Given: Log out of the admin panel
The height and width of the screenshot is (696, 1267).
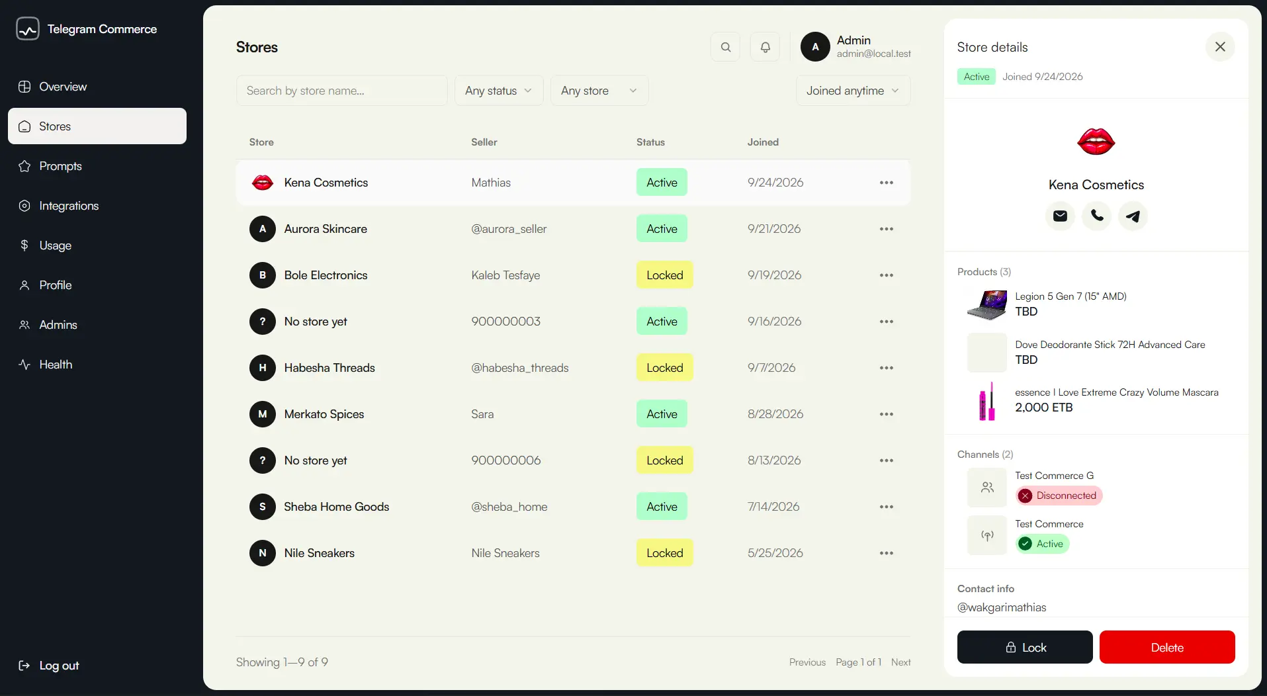Looking at the screenshot, I should [49, 666].
